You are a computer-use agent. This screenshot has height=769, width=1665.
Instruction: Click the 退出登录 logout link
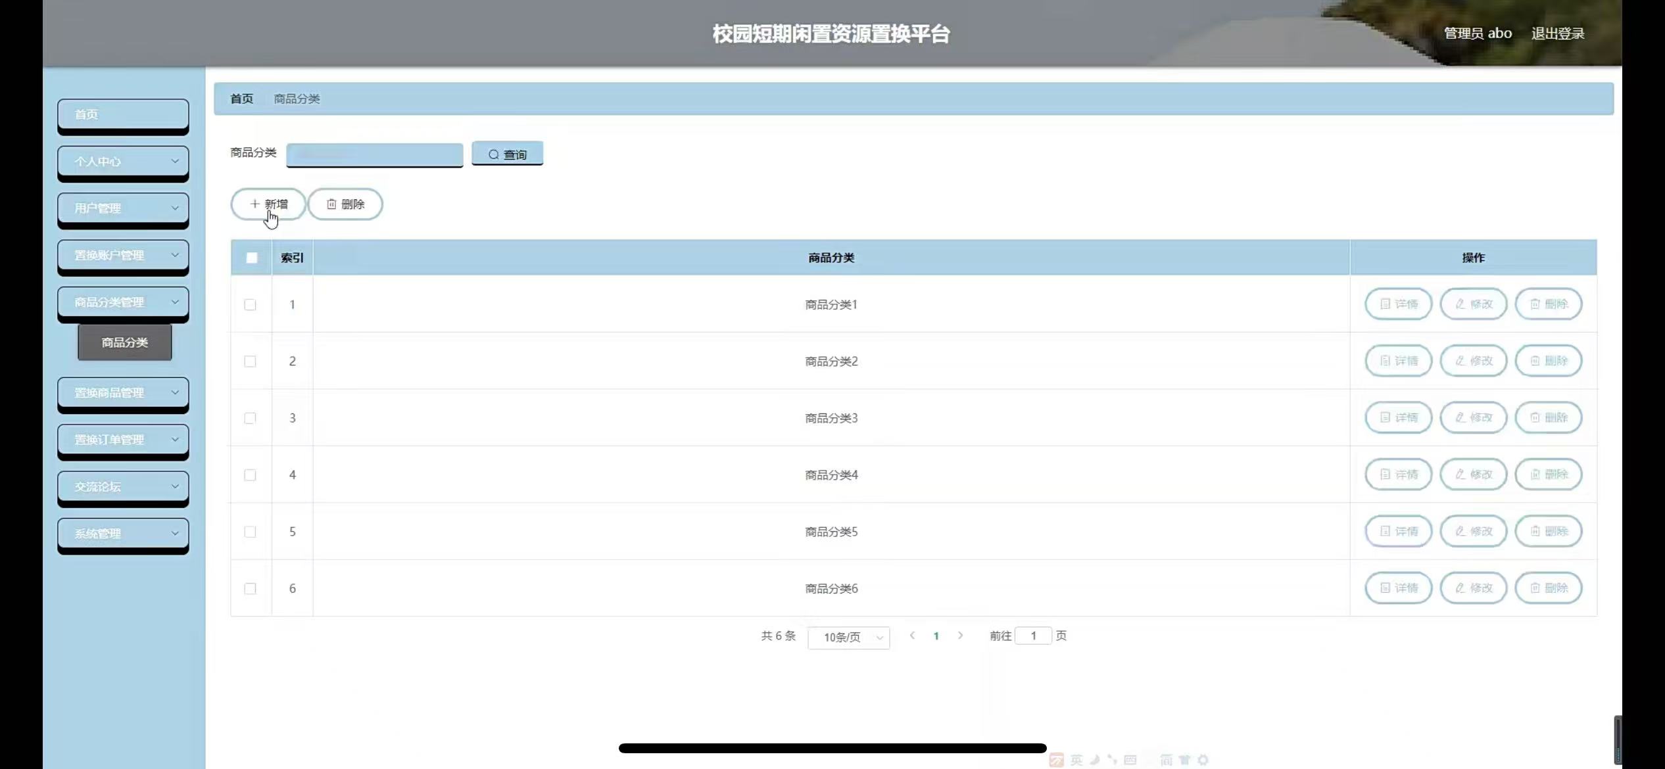1557,33
